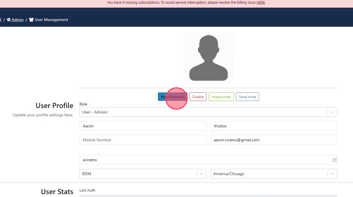Screen dimensions: 353x197
Task: Click the User Management breadcrumb text
Action: click(x=51, y=20)
